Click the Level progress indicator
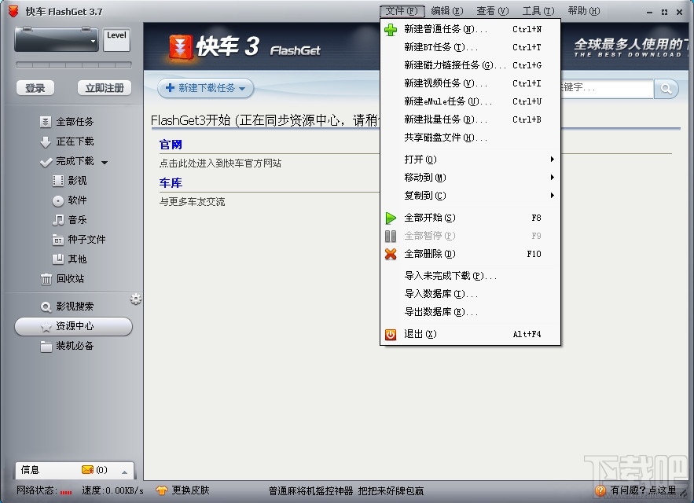Viewport: 694px width, 503px height. point(116,39)
